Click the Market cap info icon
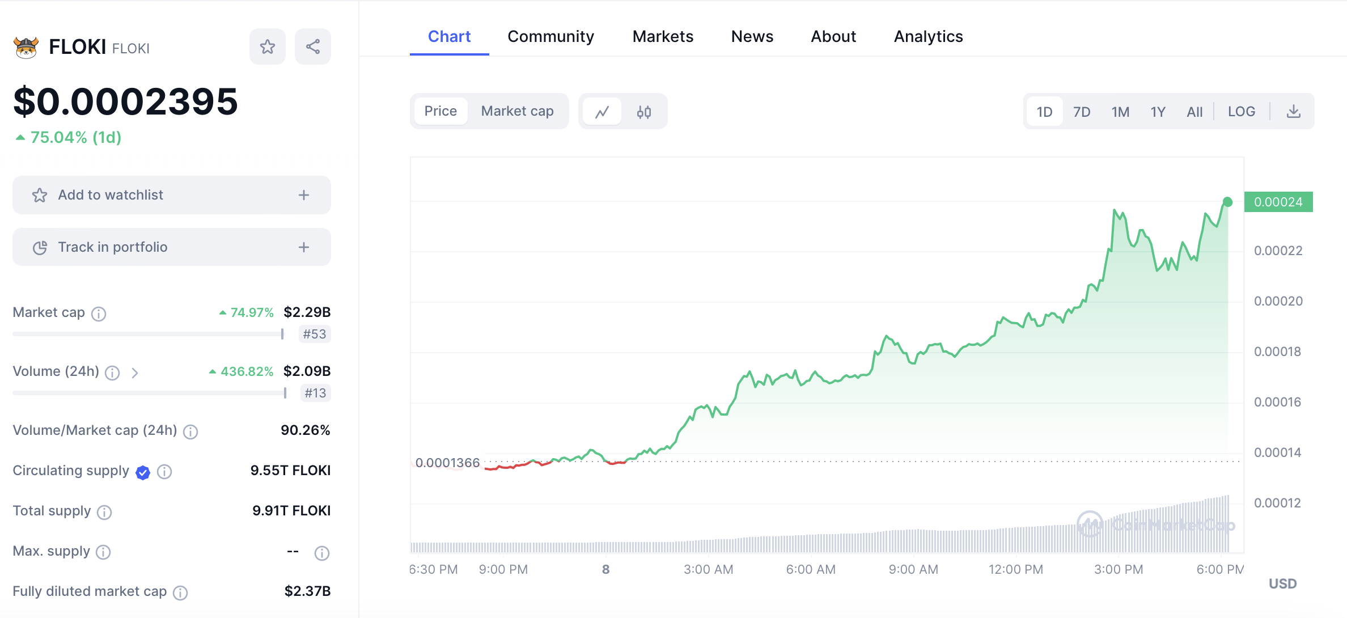 click(99, 314)
